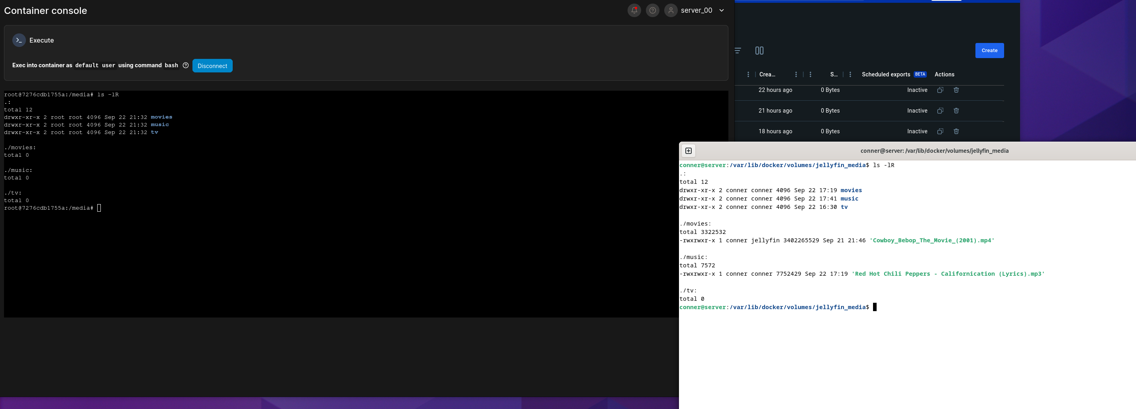Click the user avatar icon
1136x409 pixels.
coord(670,11)
